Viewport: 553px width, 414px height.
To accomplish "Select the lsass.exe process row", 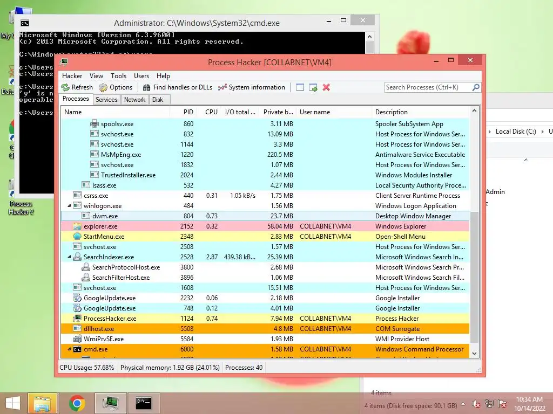I will point(265,185).
